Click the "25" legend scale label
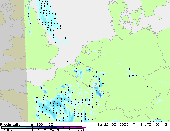 click(52, 130)
